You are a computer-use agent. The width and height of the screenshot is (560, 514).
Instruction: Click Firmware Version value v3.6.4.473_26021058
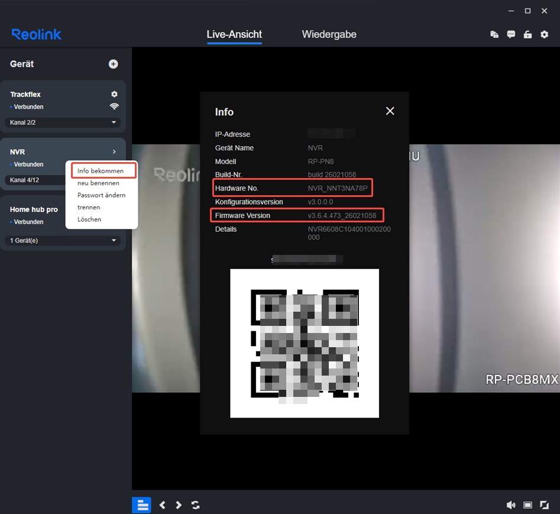342,215
